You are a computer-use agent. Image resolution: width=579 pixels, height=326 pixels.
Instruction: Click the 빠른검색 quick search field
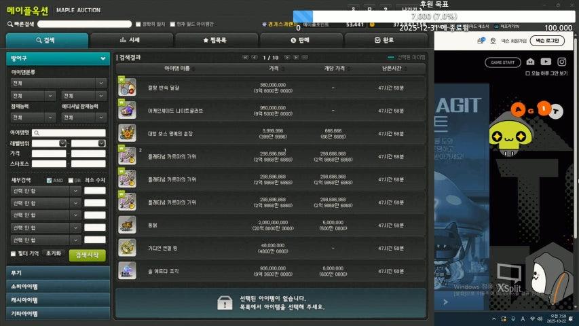click(x=83, y=24)
